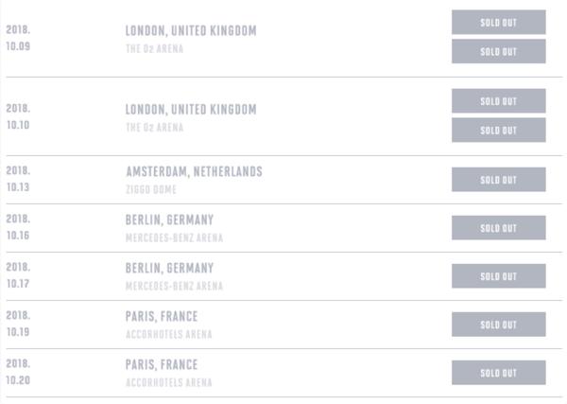The width and height of the screenshot is (567, 404).
Task: Open London, United Kingdom listing for 10.09
Action: [x=191, y=30]
